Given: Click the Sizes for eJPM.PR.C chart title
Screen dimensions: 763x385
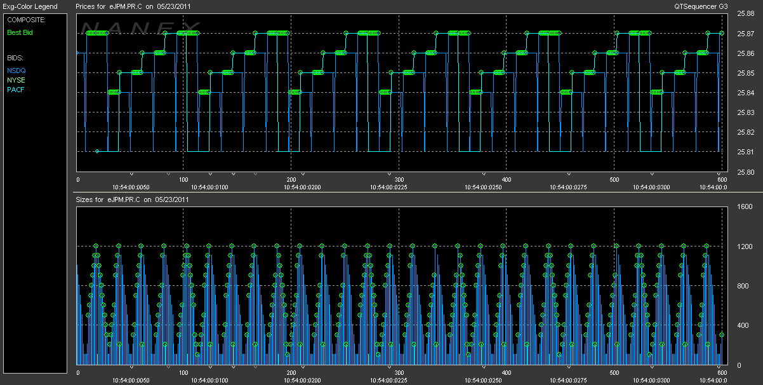Looking at the screenshot, I should pyautogui.click(x=133, y=199).
